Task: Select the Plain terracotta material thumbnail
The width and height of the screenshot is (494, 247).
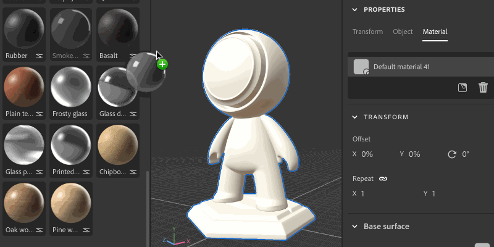Action: click(24, 87)
